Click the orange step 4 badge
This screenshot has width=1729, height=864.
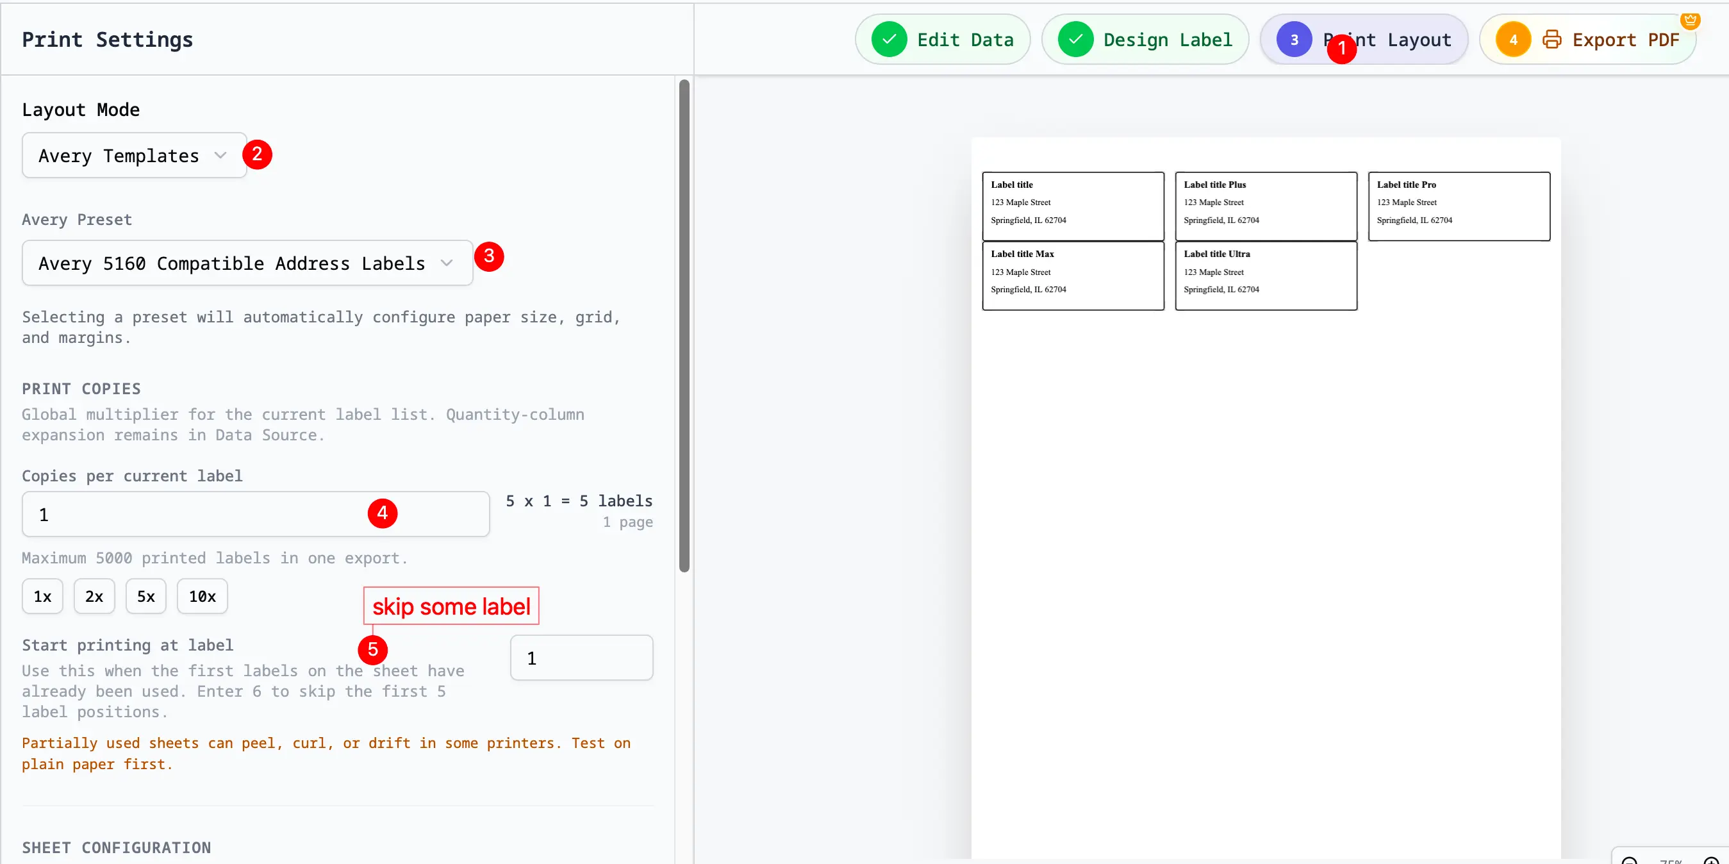click(1513, 40)
